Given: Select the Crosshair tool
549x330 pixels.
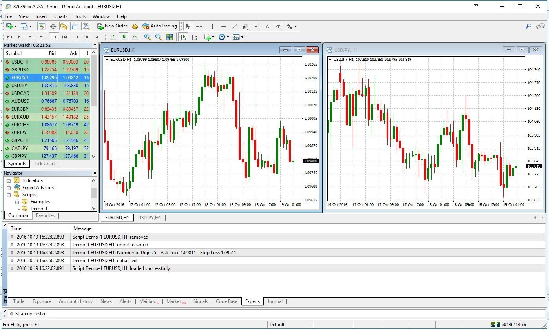Looking at the screenshot, I should point(199,26).
